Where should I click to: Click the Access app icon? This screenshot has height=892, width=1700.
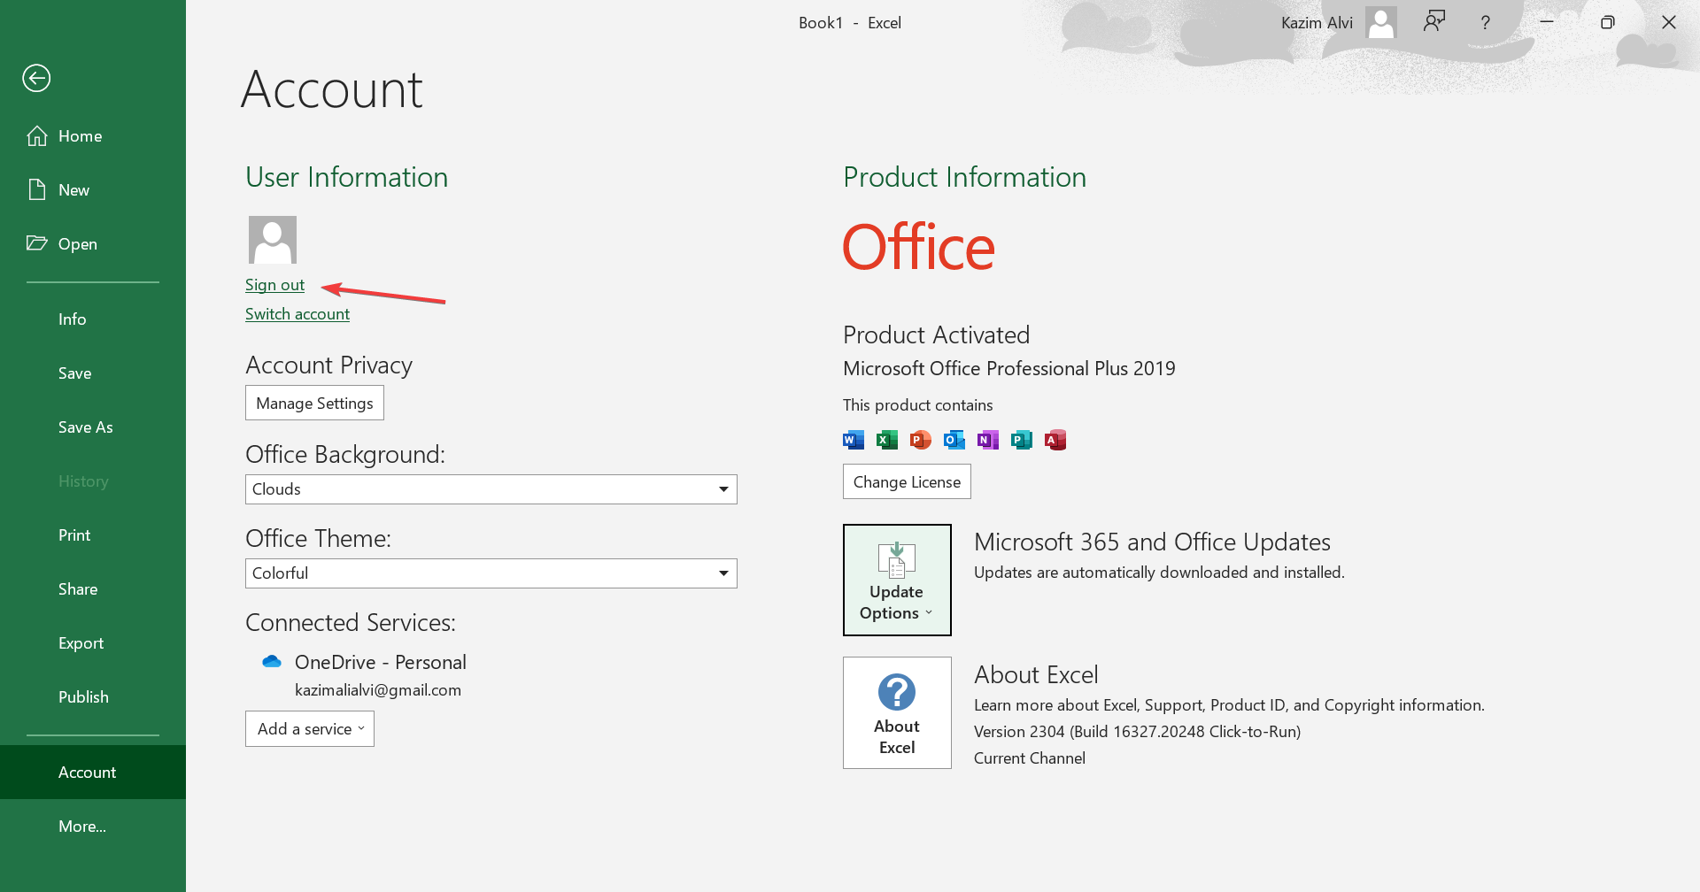(1055, 440)
